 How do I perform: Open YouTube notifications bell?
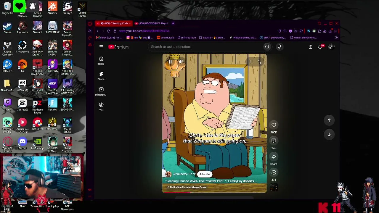(x=320, y=47)
